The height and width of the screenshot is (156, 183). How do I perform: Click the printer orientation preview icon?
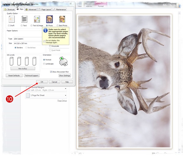64,62
